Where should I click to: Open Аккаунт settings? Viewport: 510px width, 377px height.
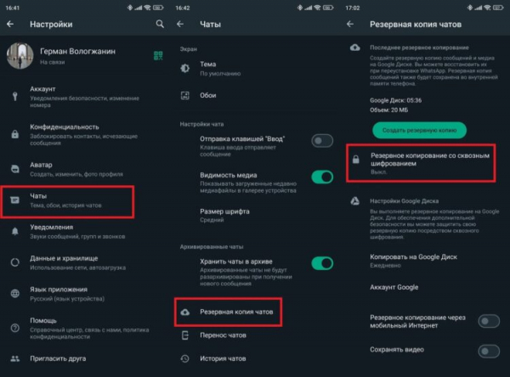coord(85,97)
